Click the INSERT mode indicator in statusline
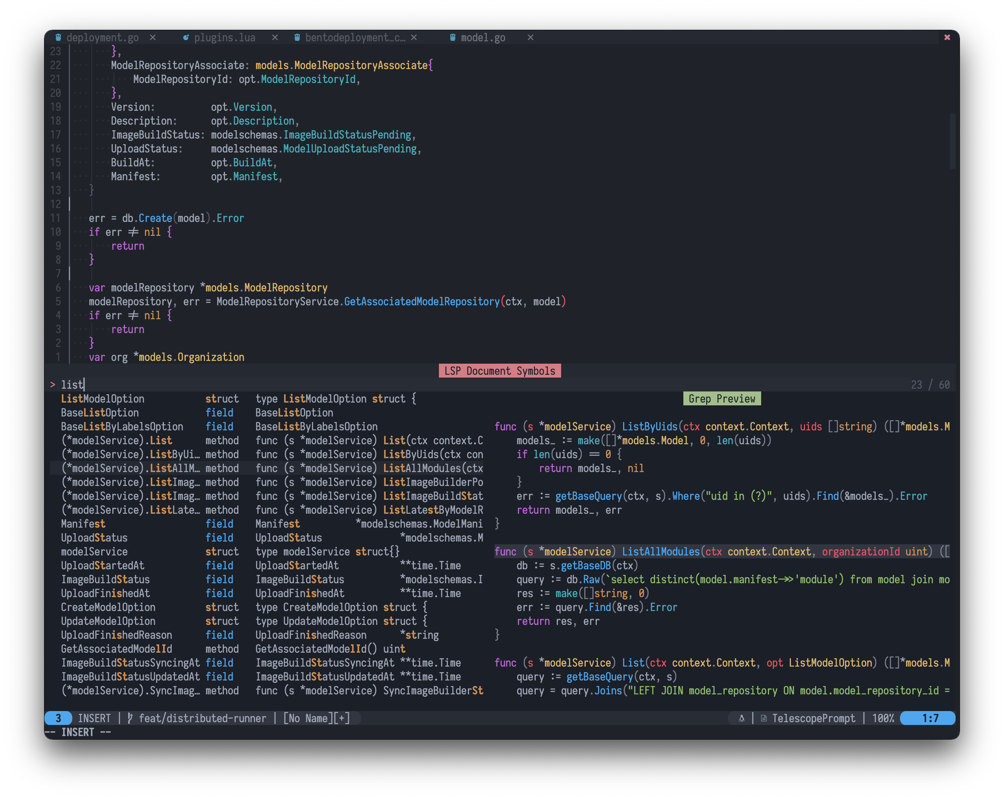Image resolution: width=1004 pixels, height=798 pixels. (94, 718)
